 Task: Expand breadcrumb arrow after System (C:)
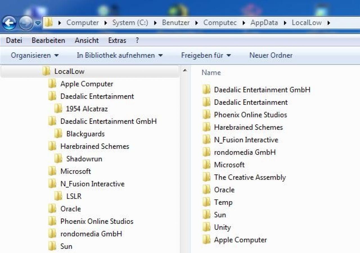(155, 23)
